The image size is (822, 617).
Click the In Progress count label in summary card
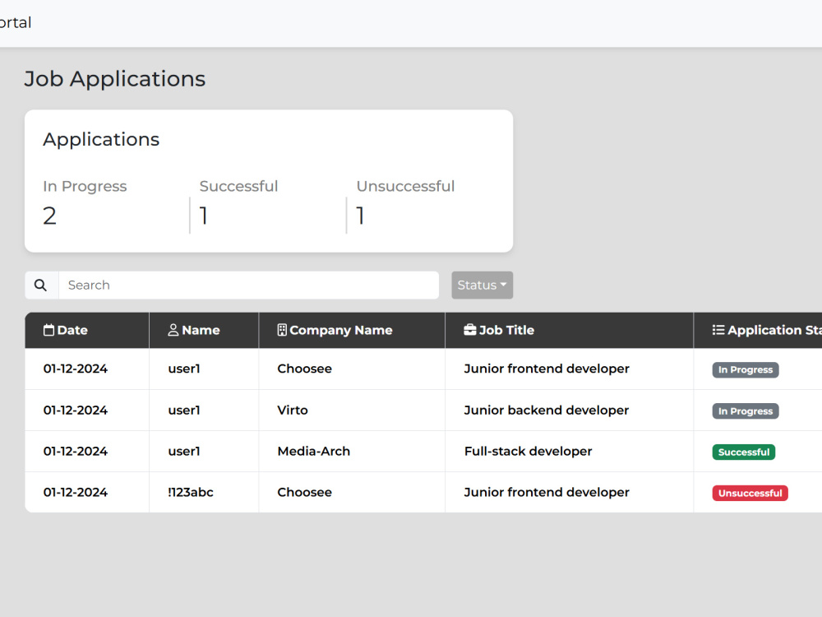tap(85, 186)
